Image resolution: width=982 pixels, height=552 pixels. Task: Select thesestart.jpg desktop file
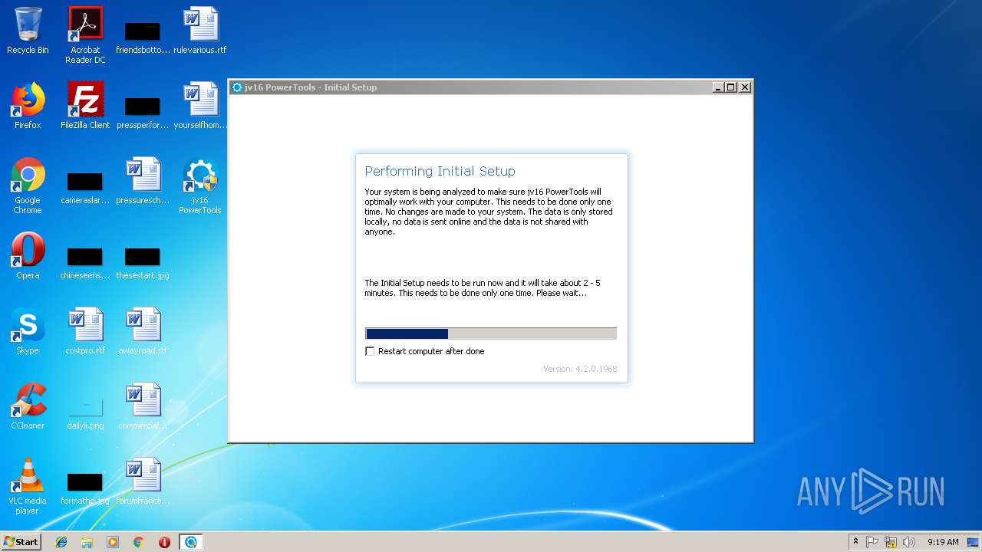pyautogui.click(x=143, y=262)
